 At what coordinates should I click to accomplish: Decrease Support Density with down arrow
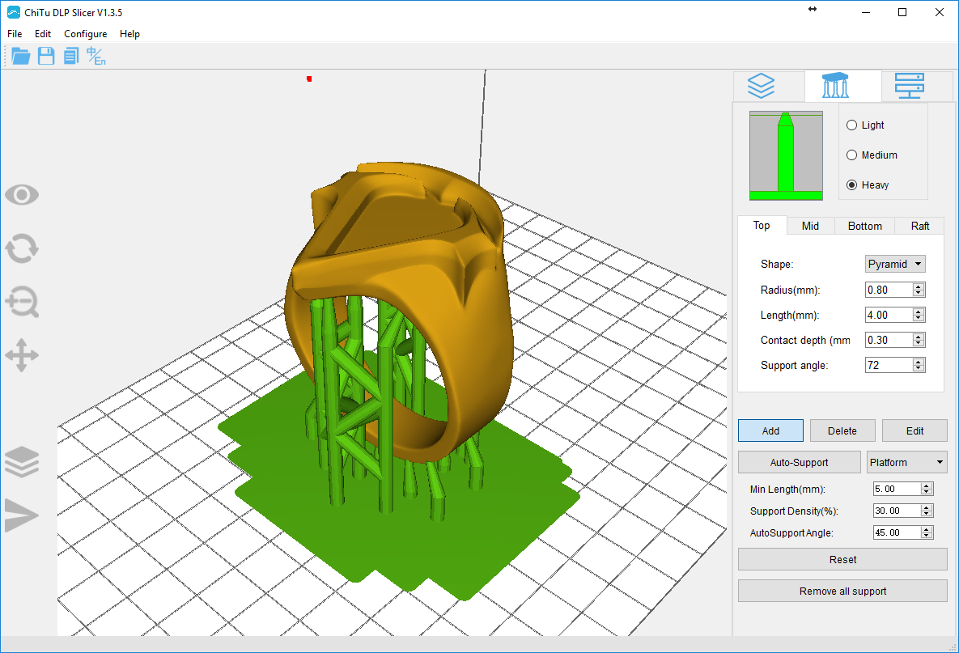pyautogui.click(x=927, y=514)
